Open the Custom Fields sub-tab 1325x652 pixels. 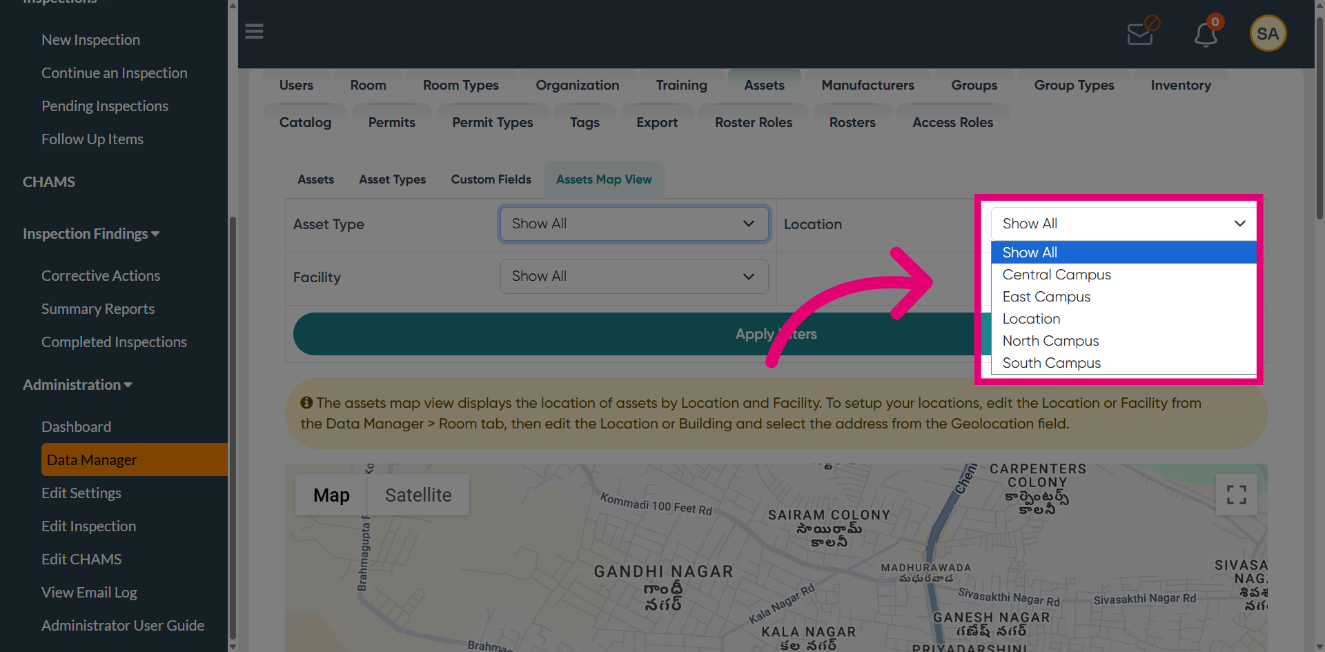pos(491,179)
